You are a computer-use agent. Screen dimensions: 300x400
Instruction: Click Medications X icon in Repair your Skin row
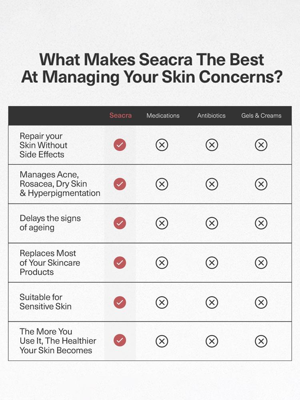click(x=162, y=145)
